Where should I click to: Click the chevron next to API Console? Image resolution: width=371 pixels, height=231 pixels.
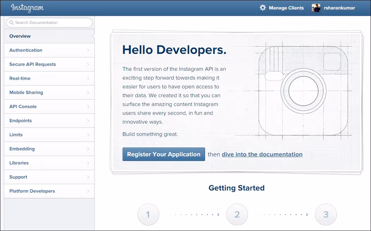pyautogui.click(x=88, y=107)
